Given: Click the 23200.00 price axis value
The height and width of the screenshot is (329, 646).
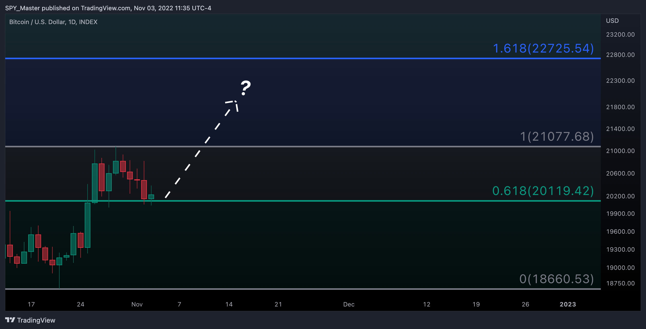Looking at the screenshot, I should click(620, 35).
